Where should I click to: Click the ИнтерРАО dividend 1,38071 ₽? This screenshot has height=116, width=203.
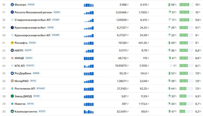click(x=123, y=81)
